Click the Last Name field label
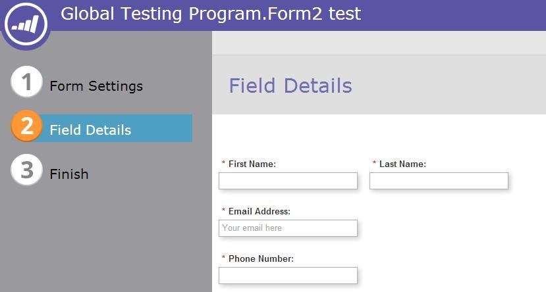 (402, 164)
